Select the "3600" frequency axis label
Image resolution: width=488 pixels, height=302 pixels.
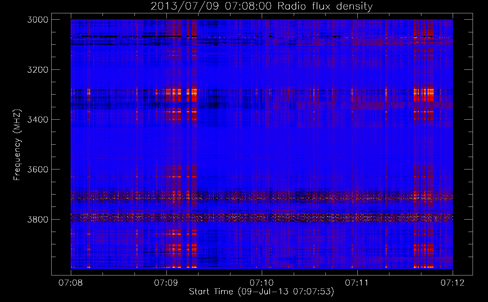coord(38,169)
